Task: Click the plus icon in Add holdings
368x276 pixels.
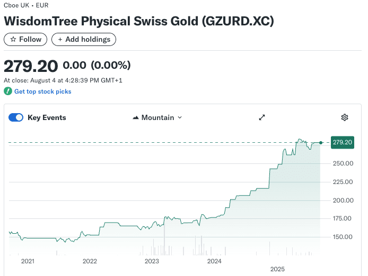Action: click(x=60, y=40)
